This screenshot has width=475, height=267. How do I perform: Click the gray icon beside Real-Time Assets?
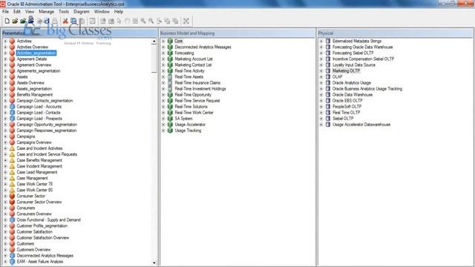pos(170,77)
